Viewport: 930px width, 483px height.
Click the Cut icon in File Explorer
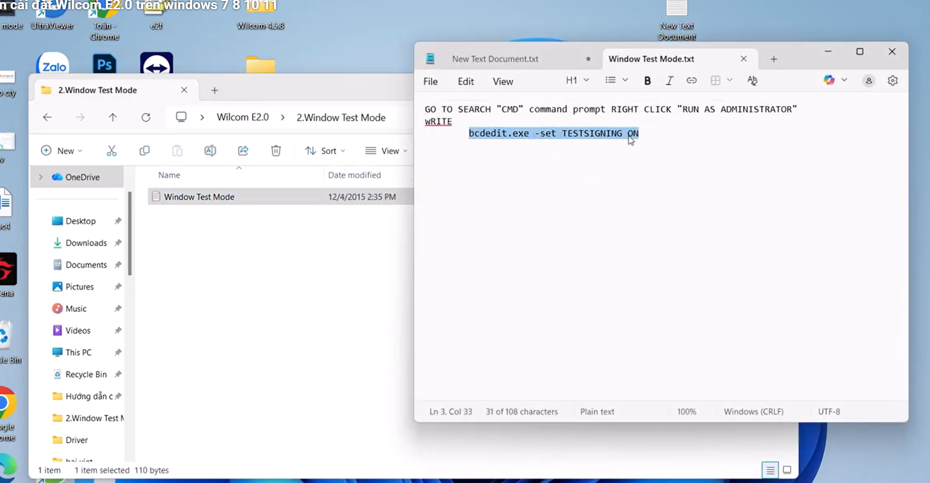112,151
